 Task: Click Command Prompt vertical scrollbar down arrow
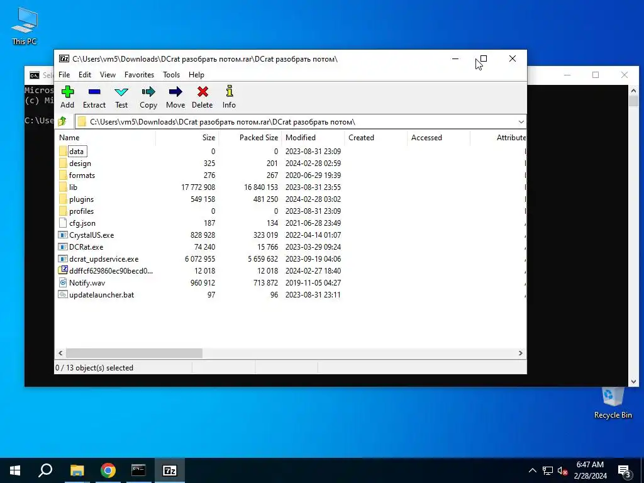pyautogui.click(x=633, y=382)
